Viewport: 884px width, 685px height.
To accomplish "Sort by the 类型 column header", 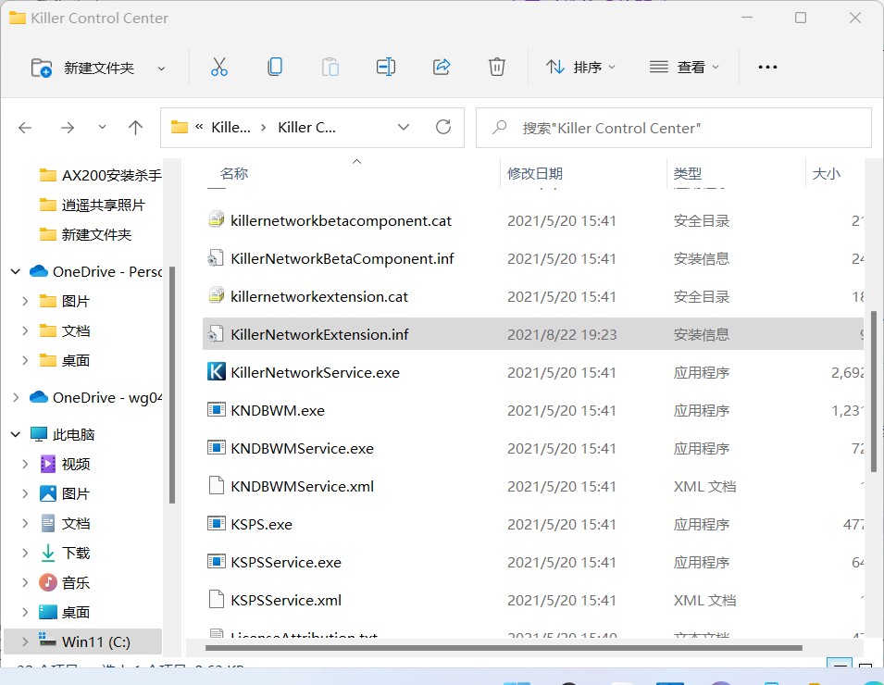I will click(687, 174).
